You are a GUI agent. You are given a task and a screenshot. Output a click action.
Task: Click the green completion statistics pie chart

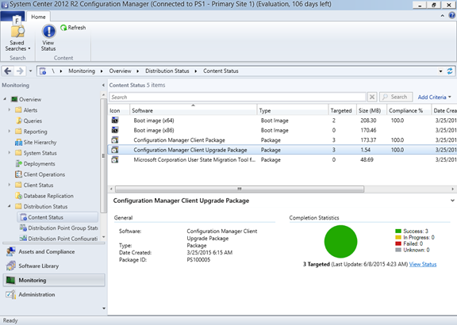click(x=340, y=242)
